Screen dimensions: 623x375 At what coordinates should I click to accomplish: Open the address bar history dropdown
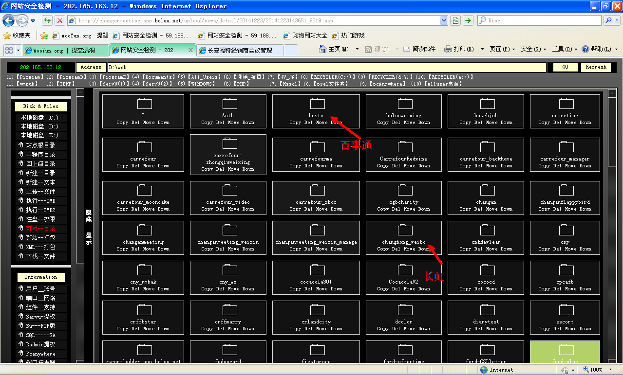coord(444,20)
